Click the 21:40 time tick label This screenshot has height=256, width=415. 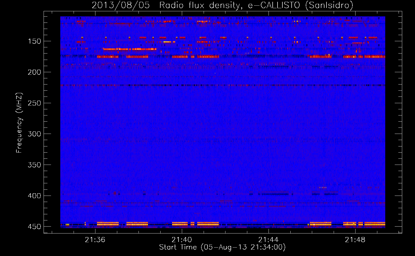(x=182, y=240)
